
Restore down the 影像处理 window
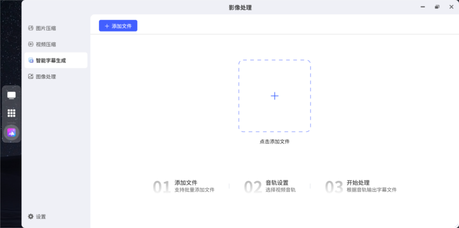pyautogui.click(x=437, y=7)
